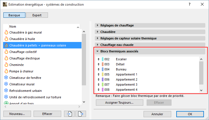
Task: Click the snowflake icon beside Refroidisement urbain
Action: 6,90
